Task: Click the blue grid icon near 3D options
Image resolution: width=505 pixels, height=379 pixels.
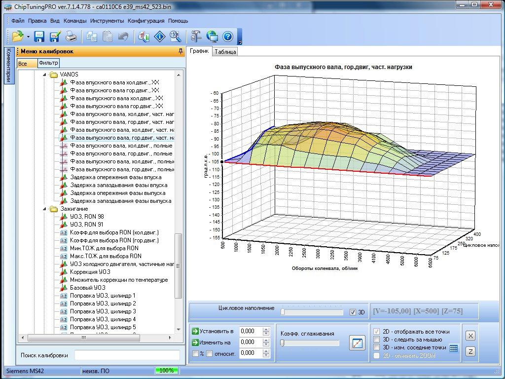Action: 454,348
